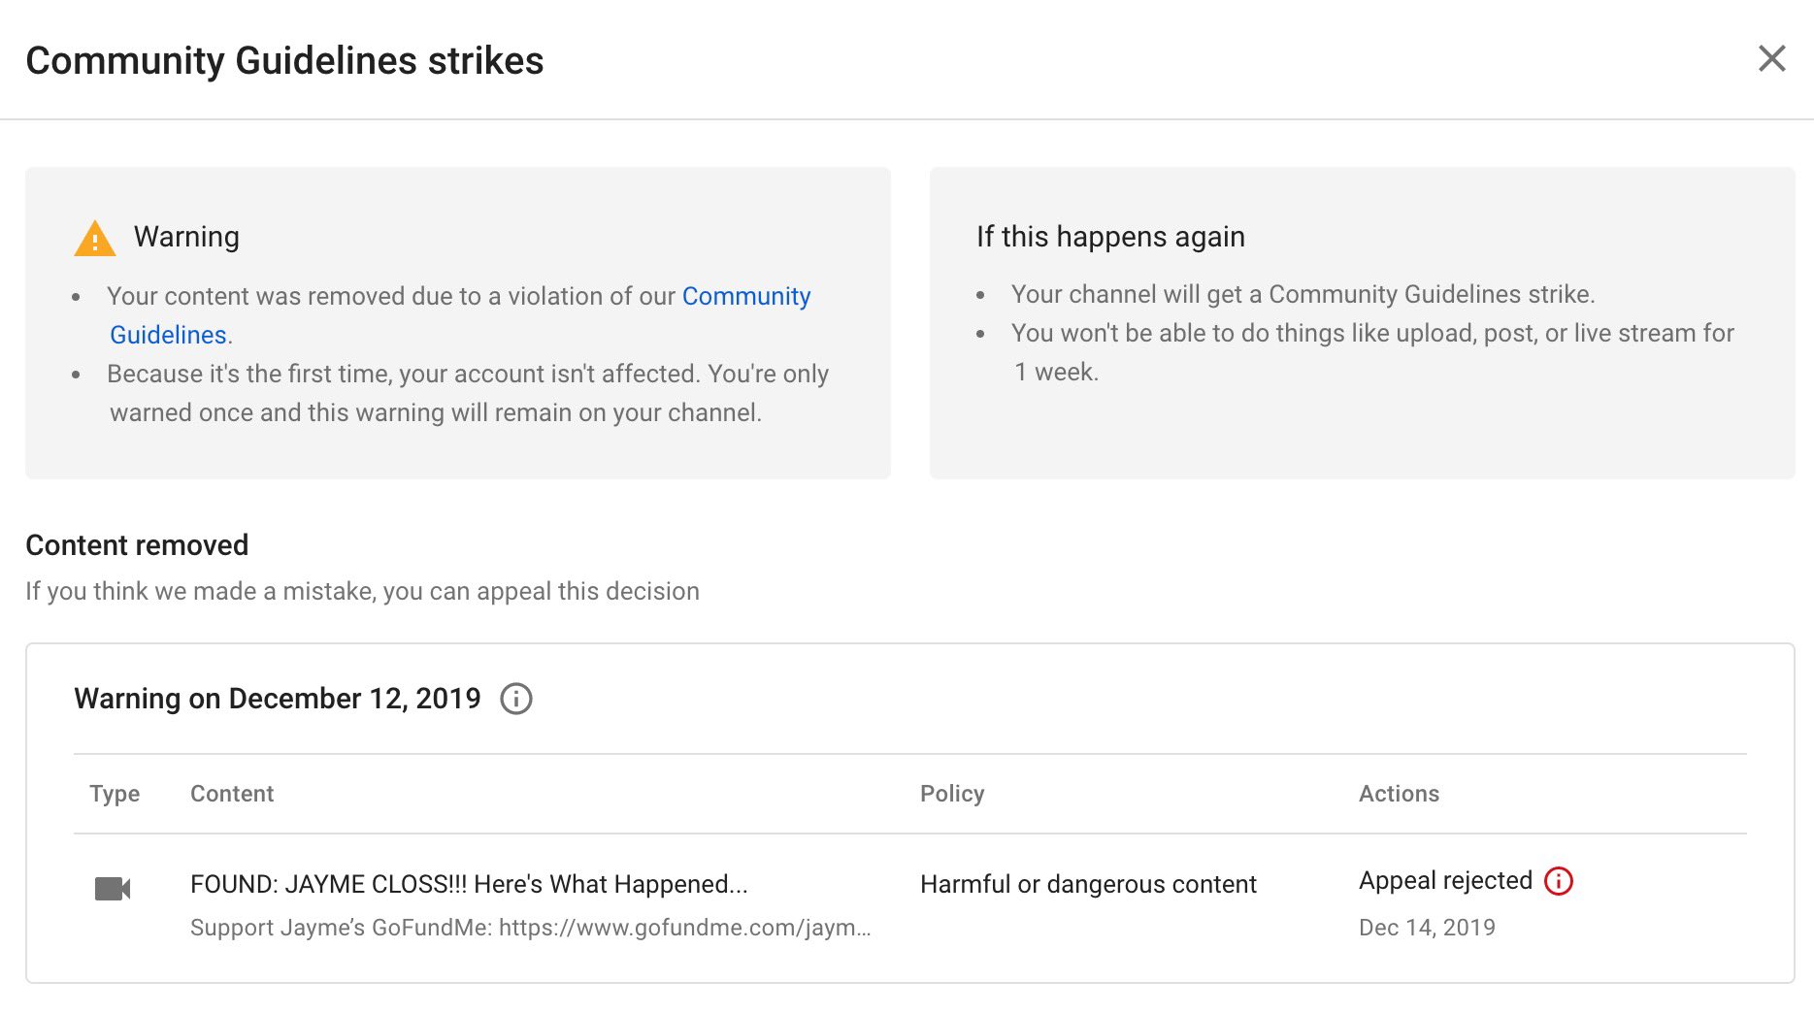This screenshot has width=1814, height=1014.
Task: Click the Warning on December 12, 2019 heading
Action: 278,699
